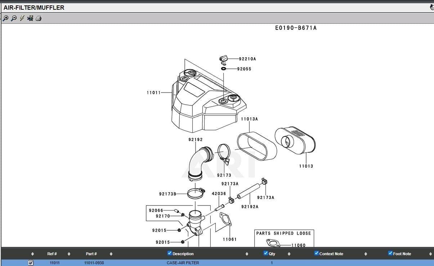The height and width of the screenshot is (266, 434).
Task: Click callout 92192 elbow hose label
Action: [196, 140]
